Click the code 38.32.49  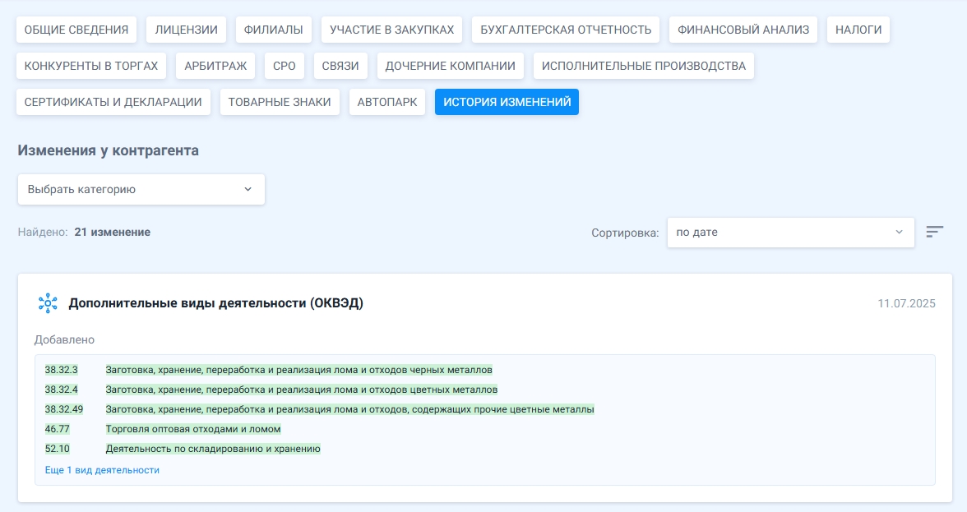click(63, 409)
